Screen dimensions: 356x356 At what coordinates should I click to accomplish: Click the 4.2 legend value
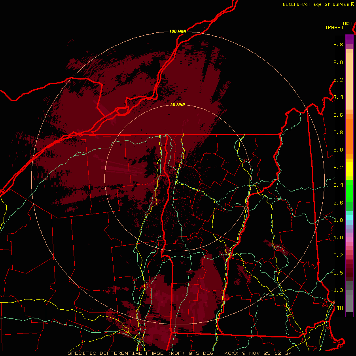[x=338, y=168]
